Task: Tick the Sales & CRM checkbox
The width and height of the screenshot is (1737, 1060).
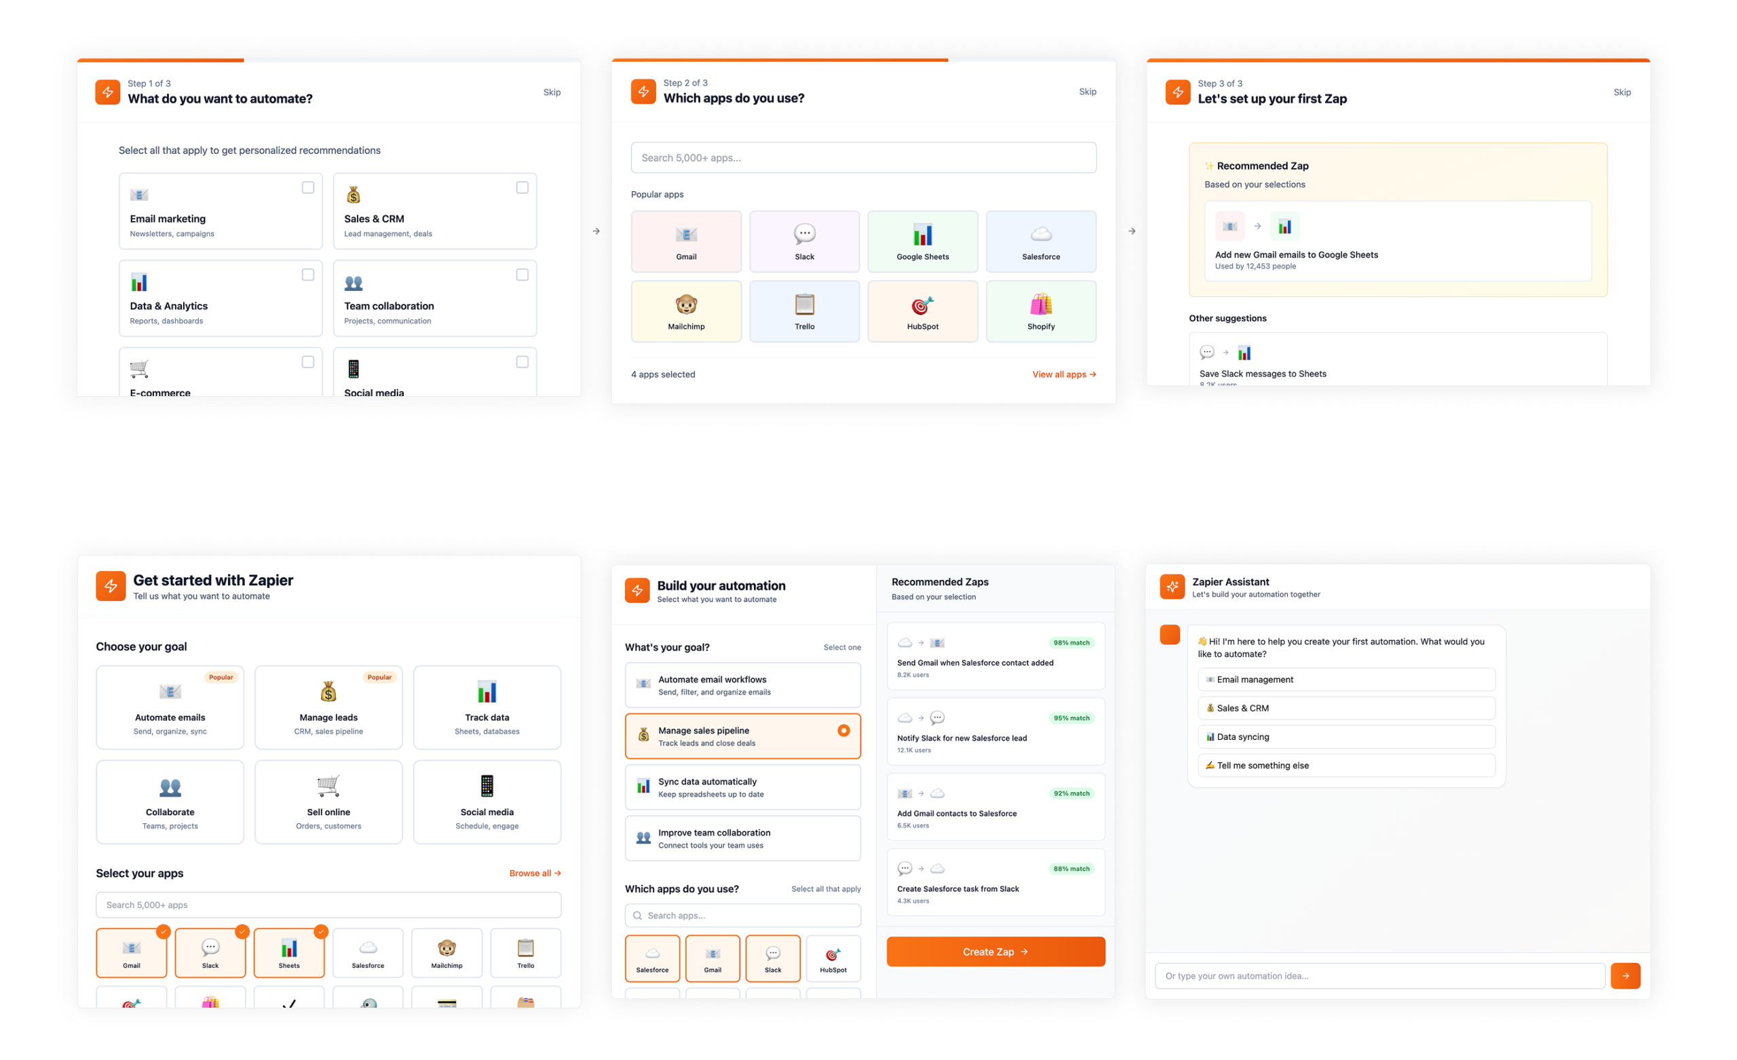Action: (522, 187)
